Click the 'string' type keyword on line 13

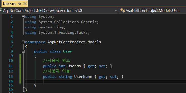click(65, 77)
